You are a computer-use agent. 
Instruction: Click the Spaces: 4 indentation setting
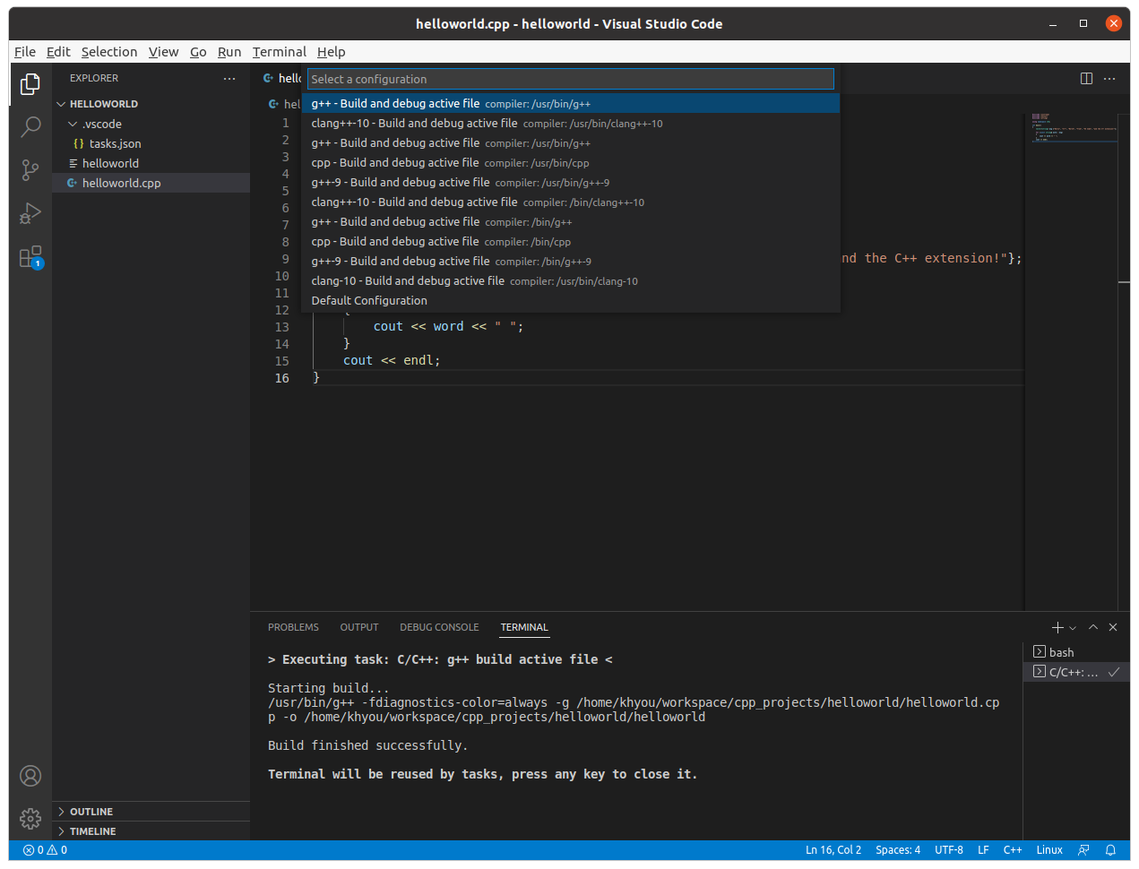coord(897,849)
